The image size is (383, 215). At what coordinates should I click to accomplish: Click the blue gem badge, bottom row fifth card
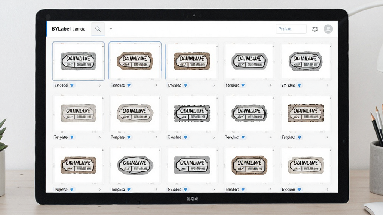299,189
